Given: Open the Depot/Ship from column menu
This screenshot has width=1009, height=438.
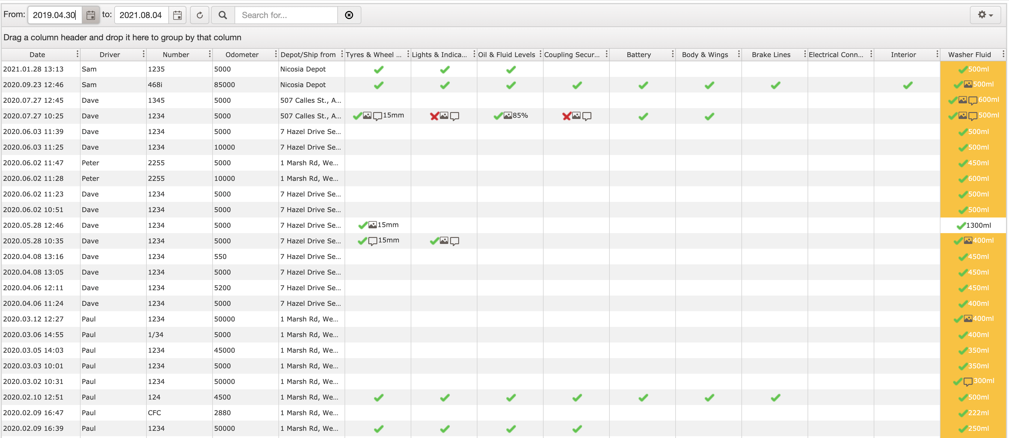Looking at the screenshot, I should pyautogui.click(x=342, y=54).
